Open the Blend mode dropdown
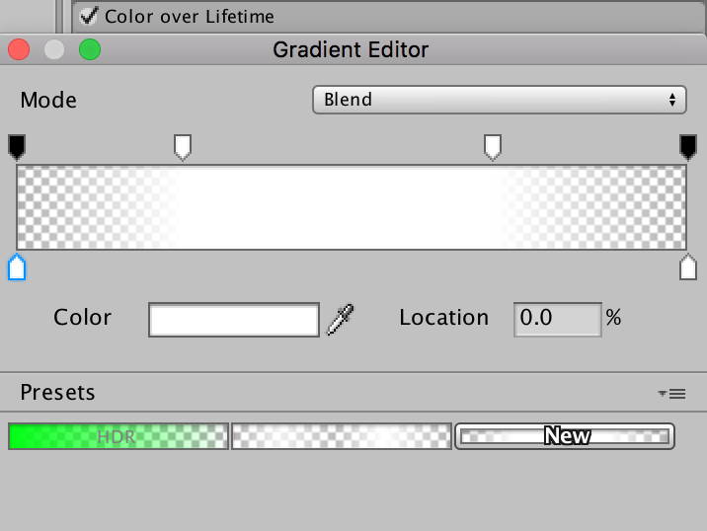This screenshot has width=707, height=531. [x=499, y=100]
